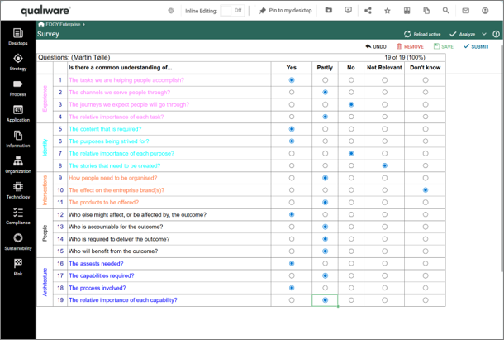Click the '19 of 19 (100%)' progress text

coord(405,57)
